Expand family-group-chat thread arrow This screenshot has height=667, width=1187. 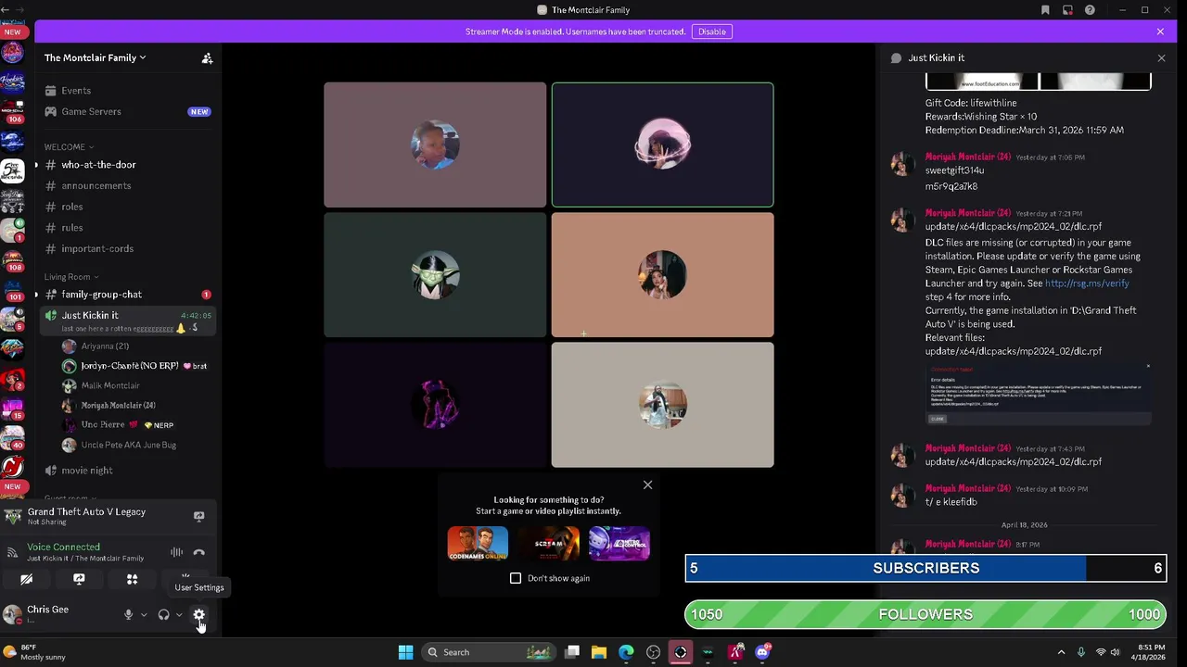click(x=36, y=295)
